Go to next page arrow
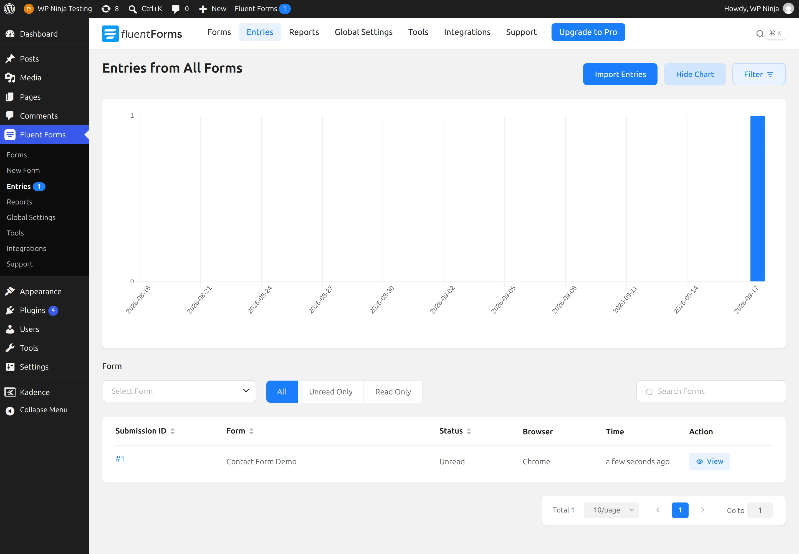 (702, 510)
